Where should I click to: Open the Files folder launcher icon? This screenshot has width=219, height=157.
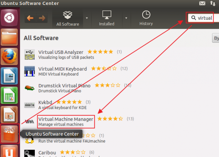pyautogui.click(x=9, y=37)
